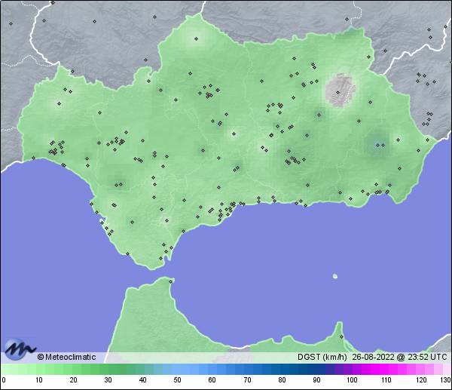Click the light green 10 km/h scale swatch
Screen dimensions: 452x390
38,369
